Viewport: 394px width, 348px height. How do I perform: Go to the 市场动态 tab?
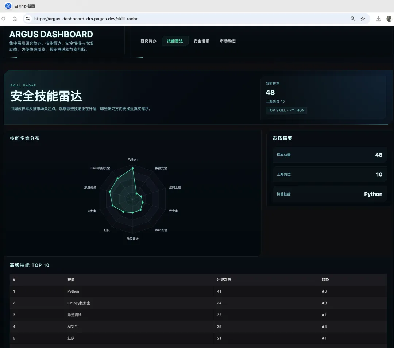[228, 41]
